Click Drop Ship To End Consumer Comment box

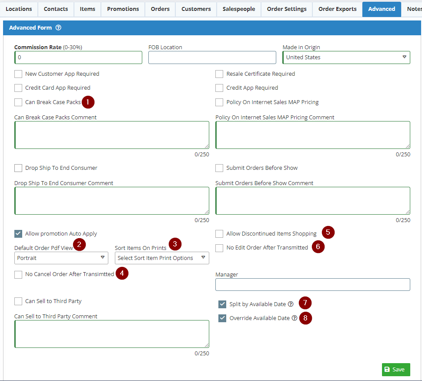coord(112,201)
